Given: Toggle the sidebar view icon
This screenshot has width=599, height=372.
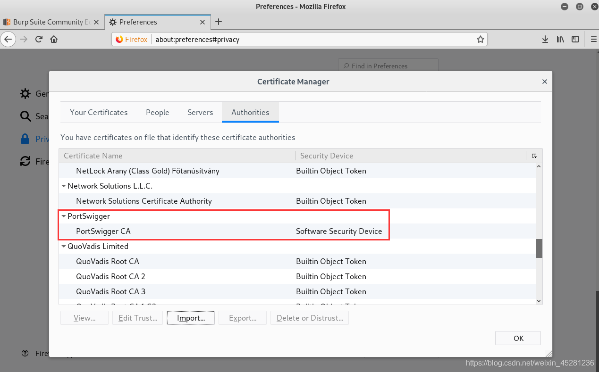Looking at the screenshot, I should 575,39.
